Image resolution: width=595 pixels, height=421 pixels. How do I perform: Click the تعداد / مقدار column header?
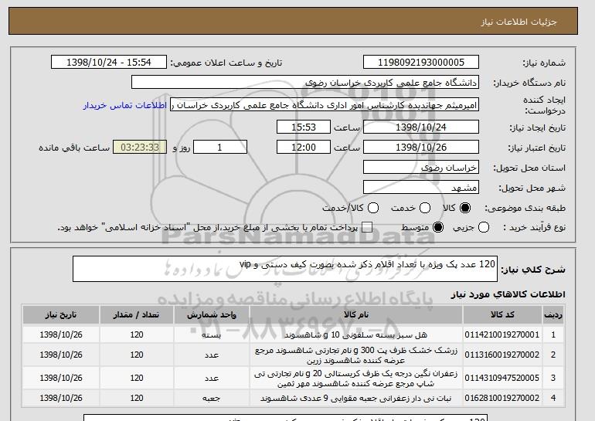137,315
